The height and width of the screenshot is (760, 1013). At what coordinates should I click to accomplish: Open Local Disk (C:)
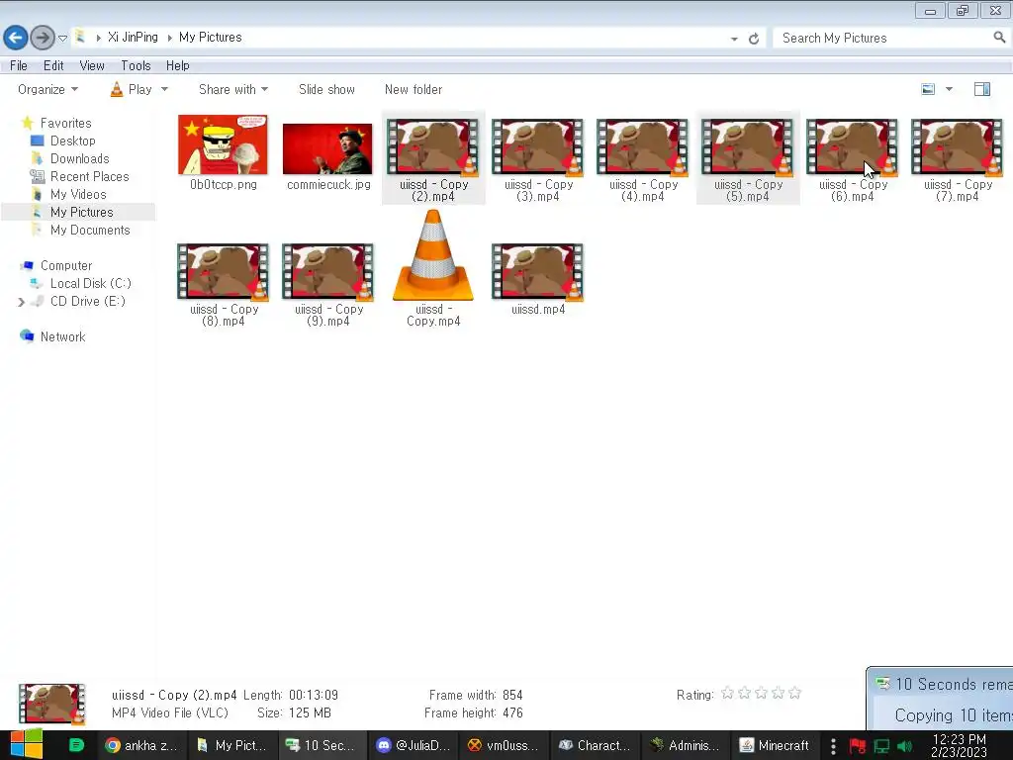(90, 284)
